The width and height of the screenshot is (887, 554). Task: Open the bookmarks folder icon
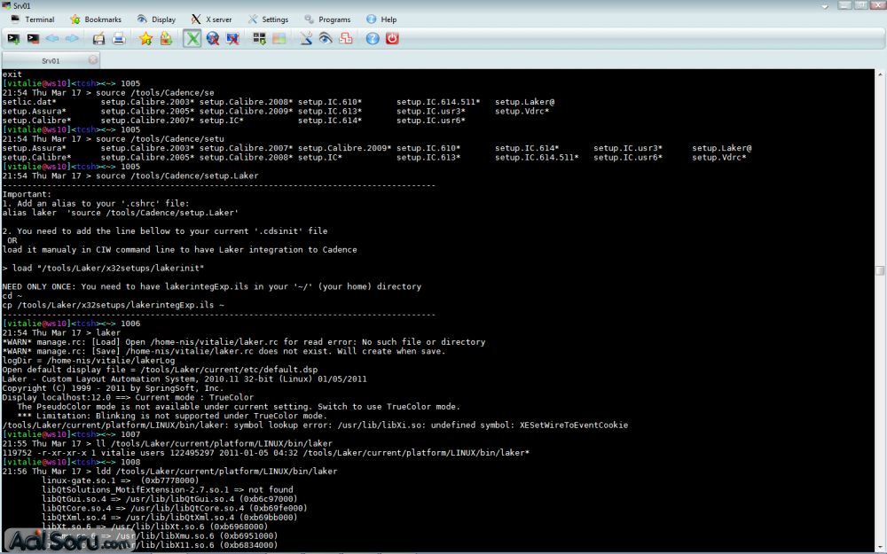(166, 38)
